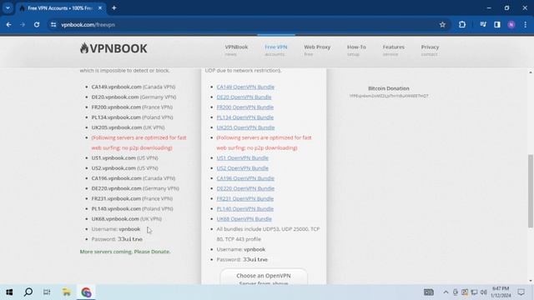The image size is (534, 300).
Task: Open the VPNBook news menu item
Action: [x=236, y=50]
